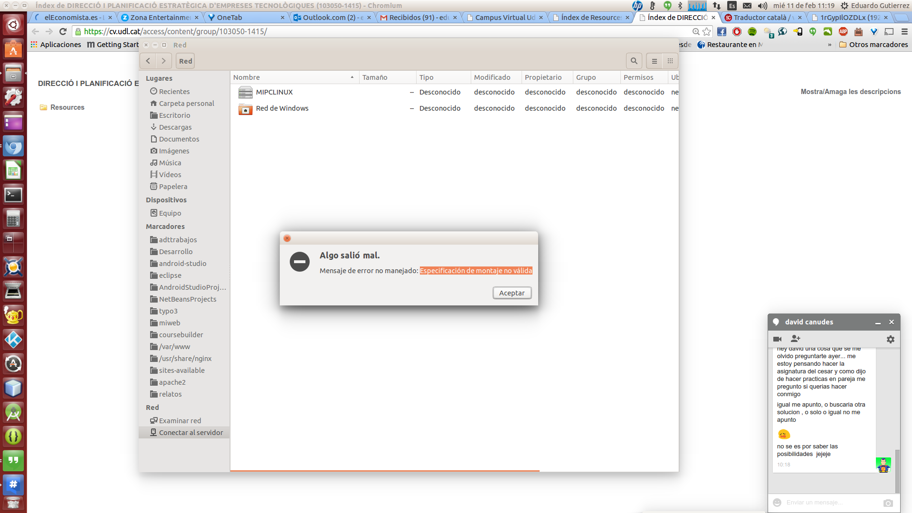Open Música in sidebar
Viewport: 912px width, 513px height.
(170, 163)
